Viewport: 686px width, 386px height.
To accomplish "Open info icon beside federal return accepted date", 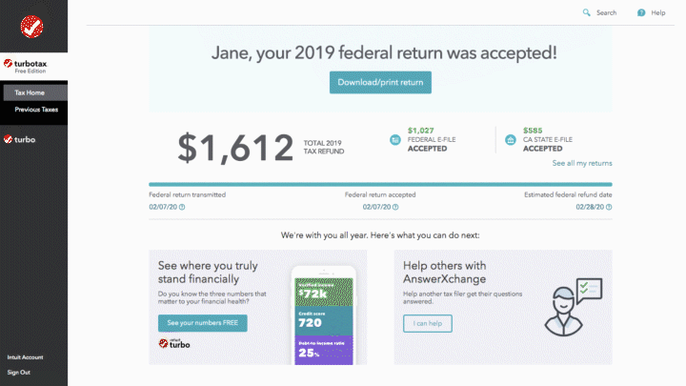I will pyautogui.click(x=395, y=207).
